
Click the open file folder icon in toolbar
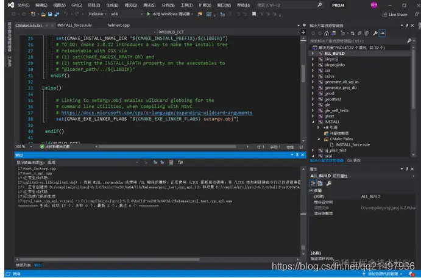[43, 14]
